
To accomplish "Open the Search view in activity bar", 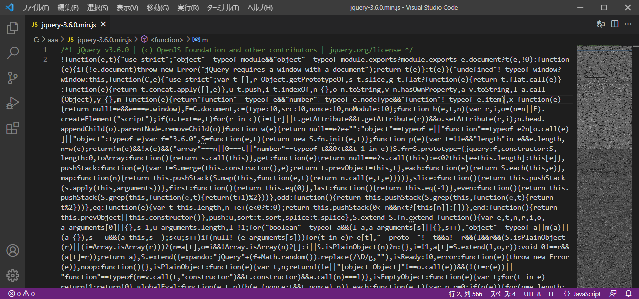I will 13,52.
